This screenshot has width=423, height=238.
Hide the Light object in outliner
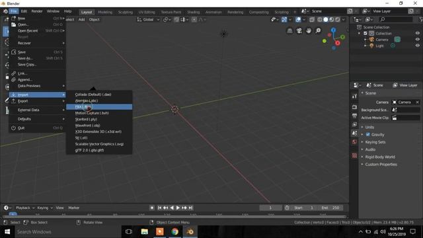(x=417, y=46)
